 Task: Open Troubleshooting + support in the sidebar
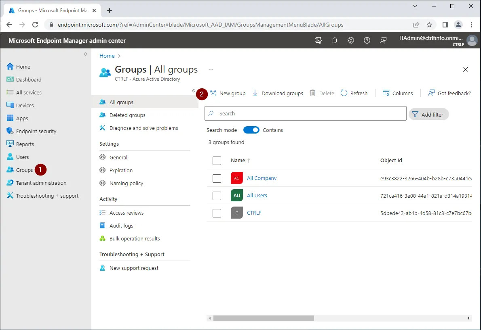point(42,196)
